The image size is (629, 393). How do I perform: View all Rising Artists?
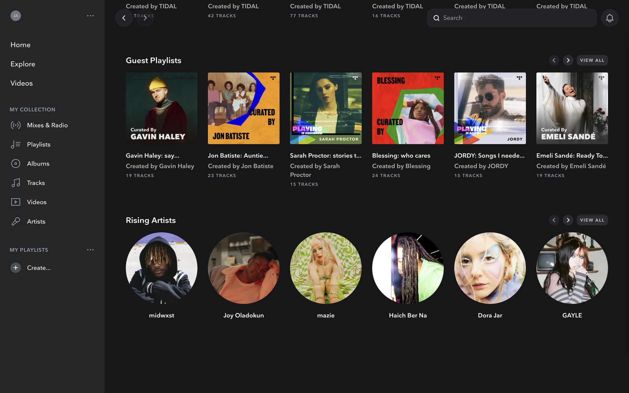pyautogui.click(x=592, y=220)
